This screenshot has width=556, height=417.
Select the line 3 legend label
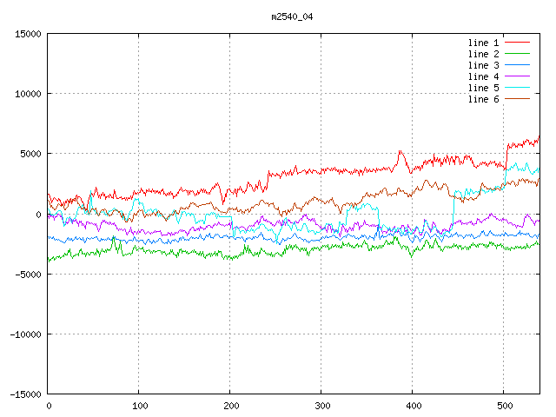(x=483, y=65)
